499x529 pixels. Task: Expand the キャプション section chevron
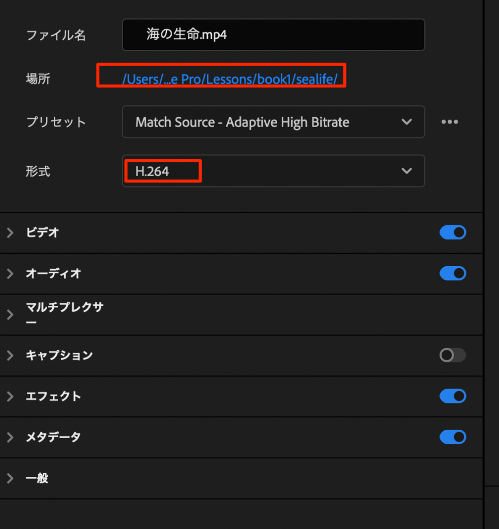coord(10,355)
